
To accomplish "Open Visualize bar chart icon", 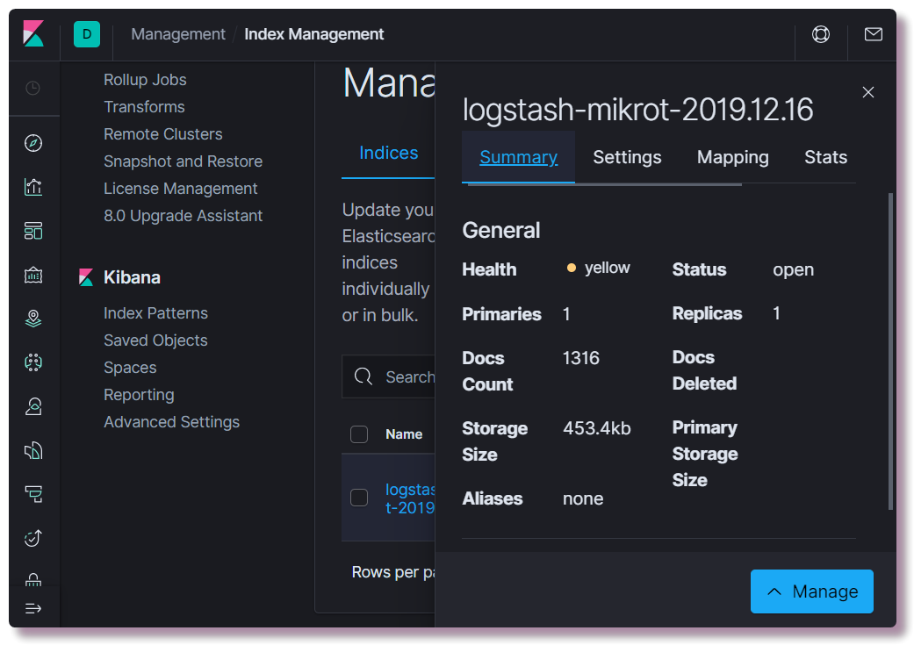I will tap(33, 187).
